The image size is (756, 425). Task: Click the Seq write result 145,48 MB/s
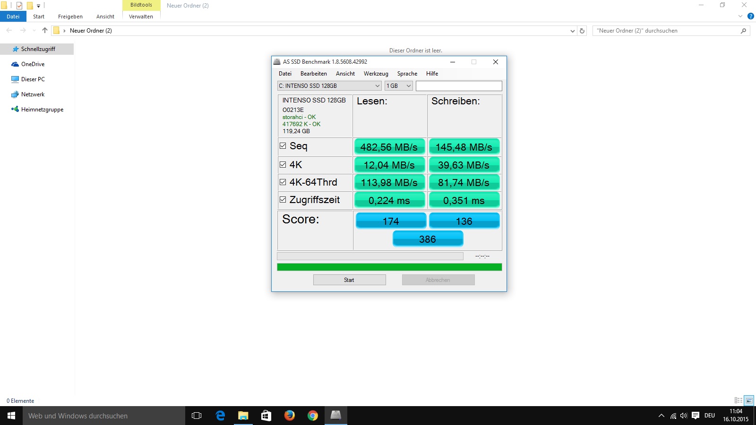464,147
